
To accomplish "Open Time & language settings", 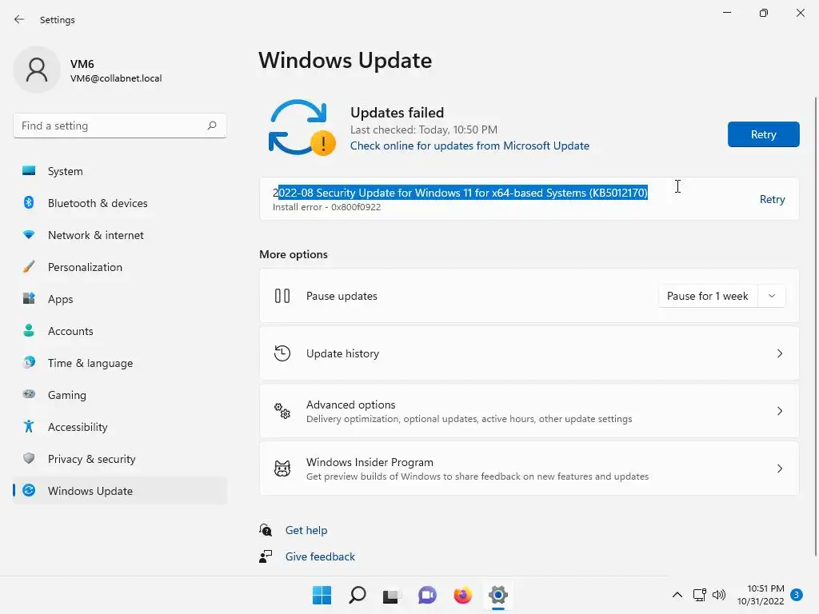I will pyautogui.click(x=120, y=363).
